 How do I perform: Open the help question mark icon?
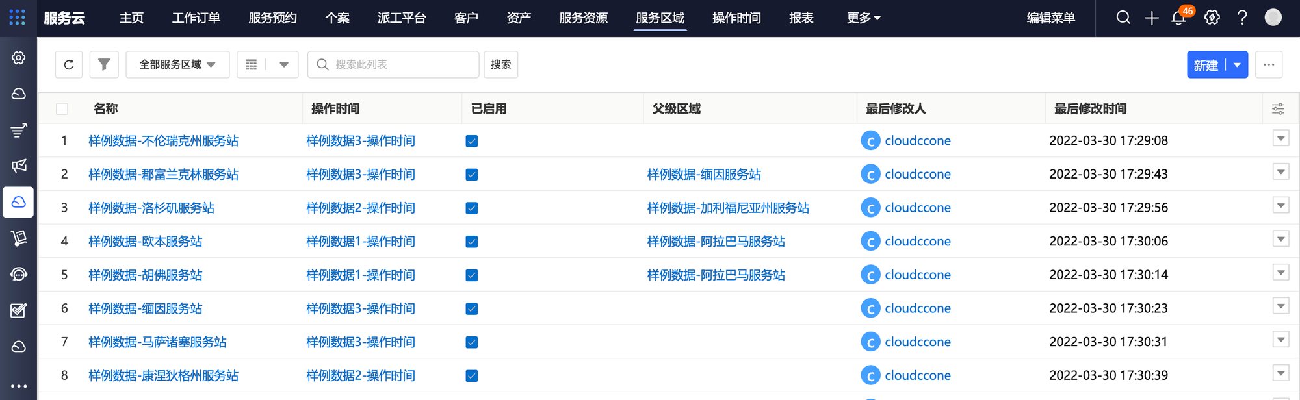point(1242,18)
